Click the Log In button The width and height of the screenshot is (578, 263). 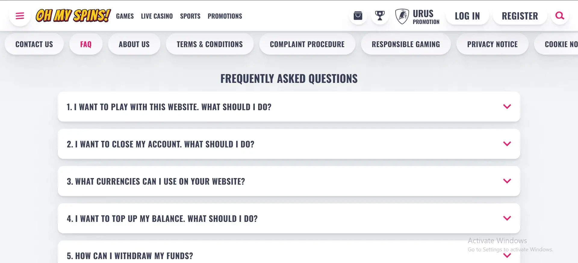pos(467,16)
